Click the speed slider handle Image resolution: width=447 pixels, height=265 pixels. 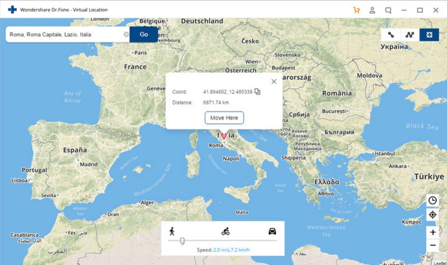pyautogui.click(x=182, y=241)
